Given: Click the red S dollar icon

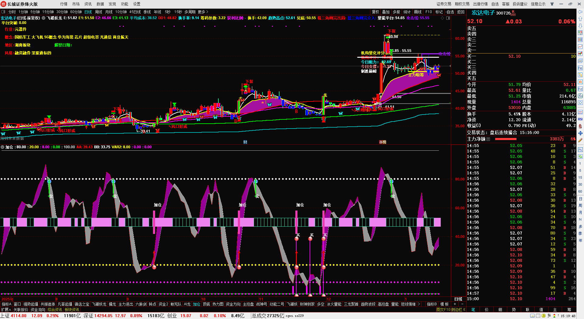Looking at the screenshot, I should (x=580, y=126).
